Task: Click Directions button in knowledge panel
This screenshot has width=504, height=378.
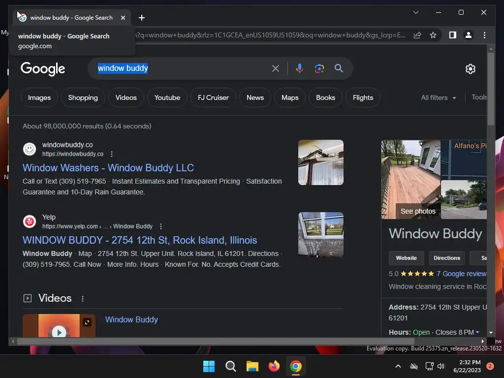Action: [x=447, y=258]
